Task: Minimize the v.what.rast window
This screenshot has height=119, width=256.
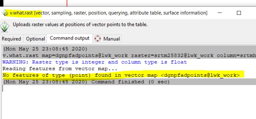Action: [220, 13]
